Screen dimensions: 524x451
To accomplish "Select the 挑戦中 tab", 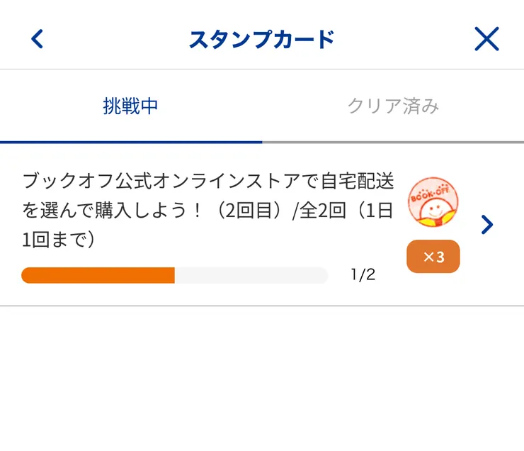I will point(130,106).
